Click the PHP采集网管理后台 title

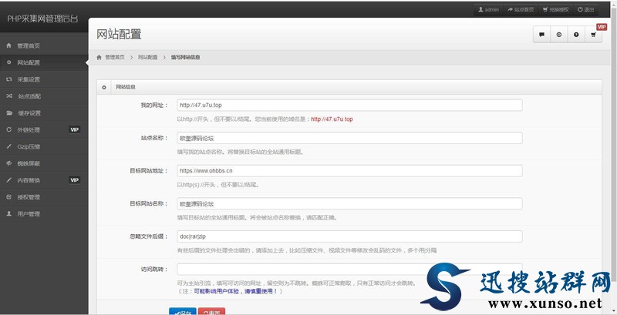42,18
